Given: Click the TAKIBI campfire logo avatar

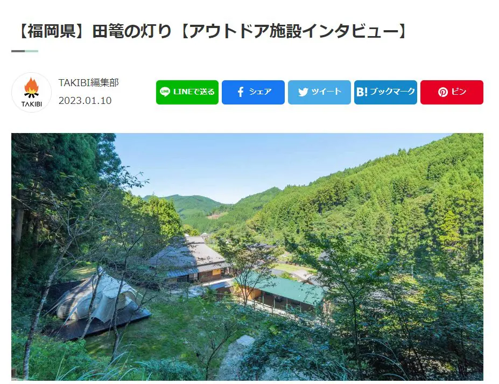Looking at the screenshot, I should [x=31, y=92].
